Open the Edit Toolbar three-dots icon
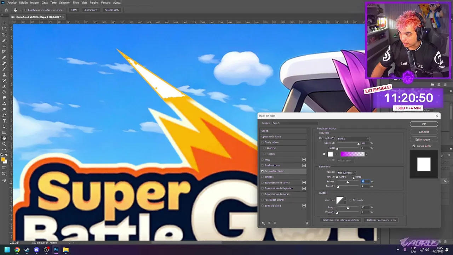 pyautogui.click(x=4, y=149)
